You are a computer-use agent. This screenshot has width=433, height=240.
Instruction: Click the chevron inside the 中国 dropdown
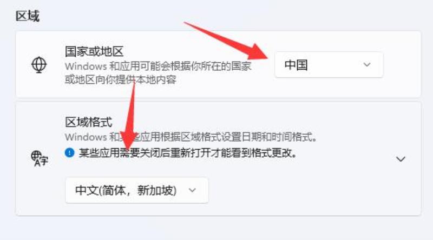click(x=367, y=65)
